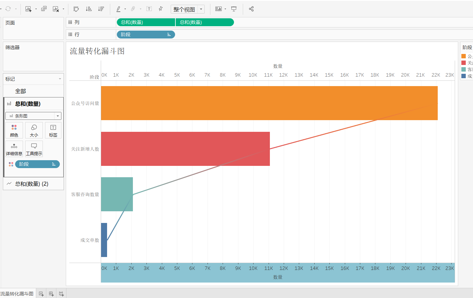This screenshot has height=298, width=473.
Task: Open the refresh dropdown arrow
Action: (x=15, y=9)
